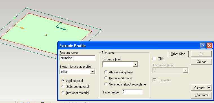Image resolution: width=214 pixels, height=103 pixels.
Task: Choose Intersect material option
Action: (63, 93)
